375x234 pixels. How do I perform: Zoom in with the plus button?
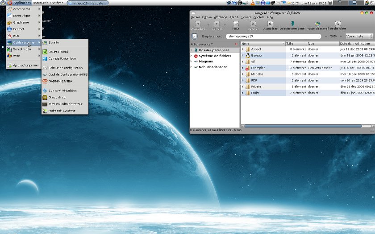coord(341,36)
